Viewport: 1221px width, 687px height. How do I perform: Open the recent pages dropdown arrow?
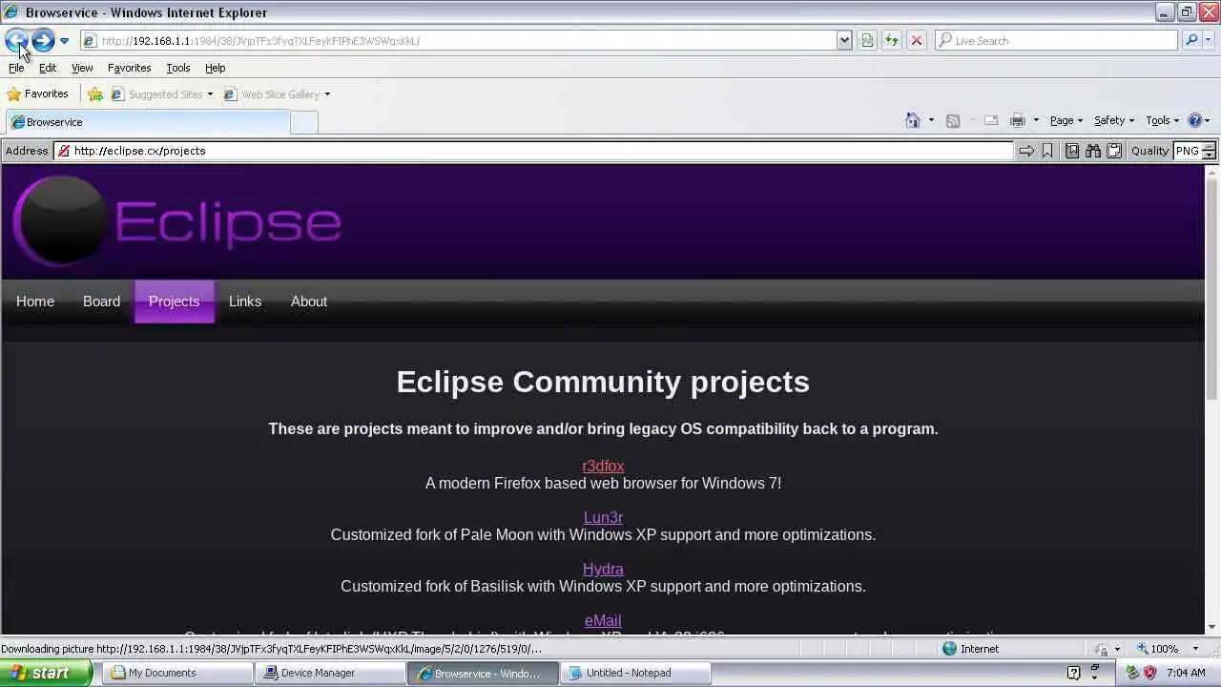click(64, 41)
